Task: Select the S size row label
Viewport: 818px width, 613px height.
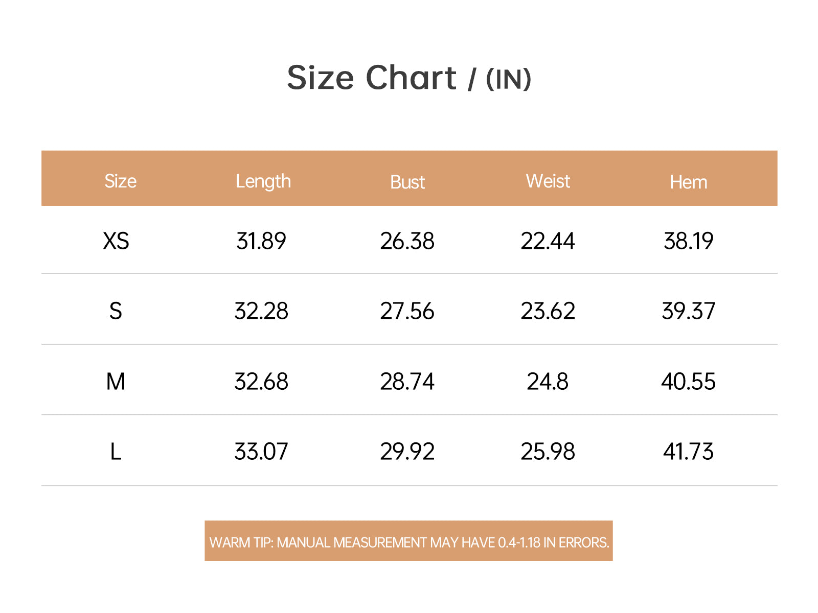Action: pyautogui.click(x=116, y=311)
